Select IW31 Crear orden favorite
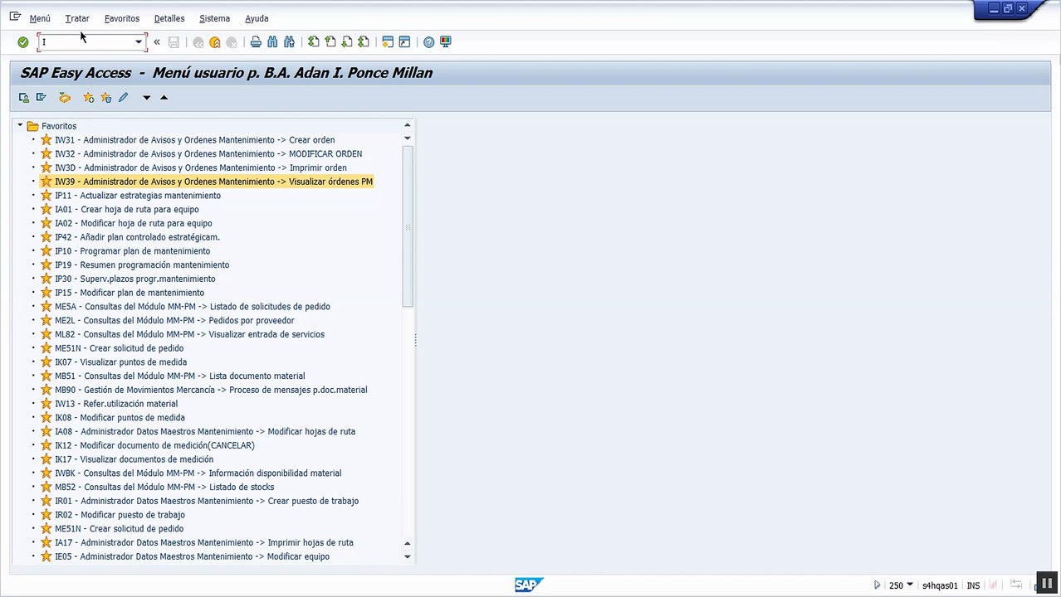Image resolution: width=1061 pixels, height=597 pixels. (195, 140)
